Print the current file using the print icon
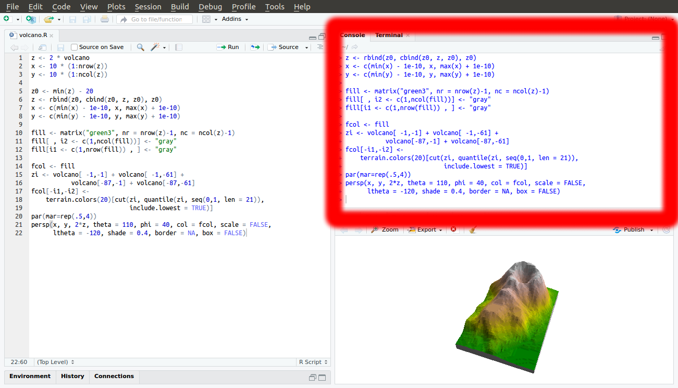Image resolution: width=678 pixels, height=388 pixels. (104, 18)
